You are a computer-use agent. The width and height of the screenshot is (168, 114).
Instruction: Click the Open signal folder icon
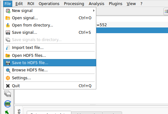[x=8, y=18]
